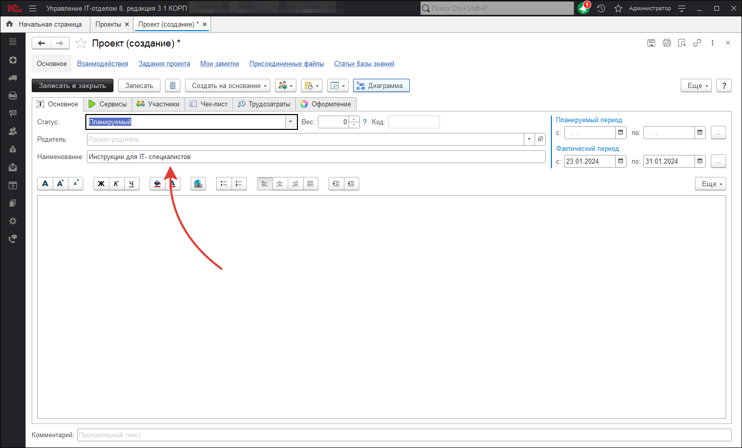Click the italic formatting button
742x448 pixels.
116,184
